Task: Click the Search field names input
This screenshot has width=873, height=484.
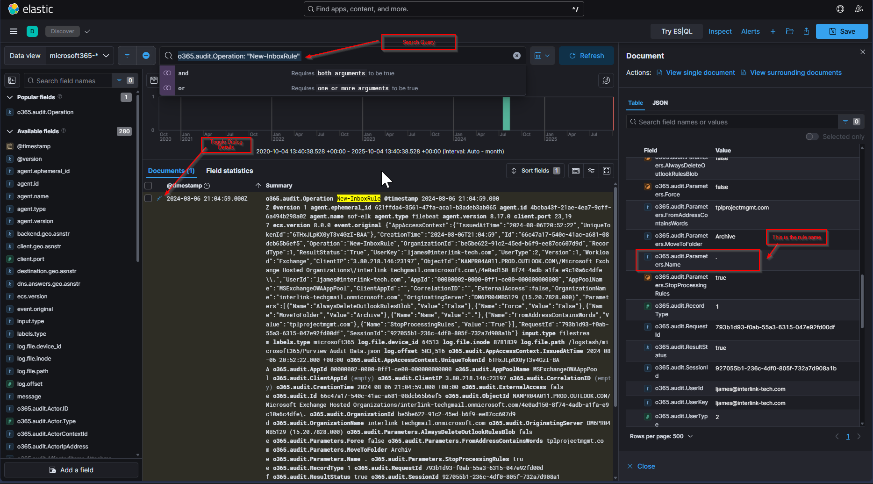Action: 70,81
